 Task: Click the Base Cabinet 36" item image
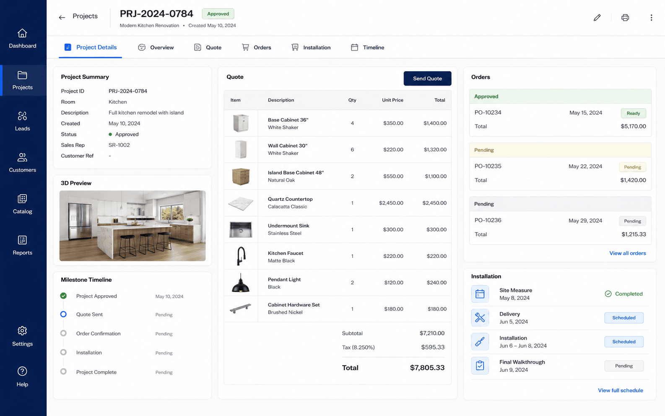pyautogui.click(x=241, y=123)
